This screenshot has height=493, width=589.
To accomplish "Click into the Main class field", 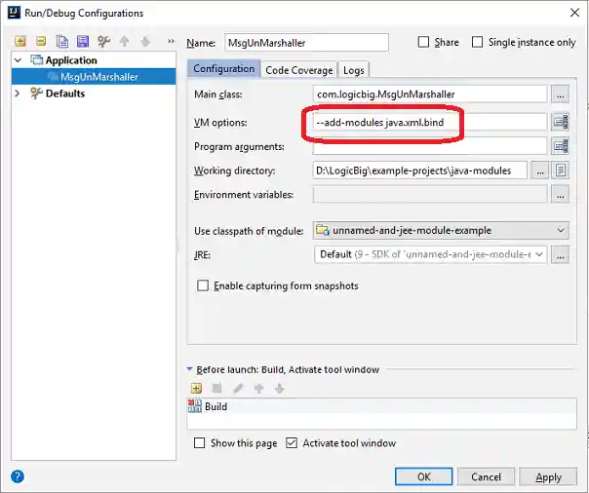I will click(x=430, y=94).
